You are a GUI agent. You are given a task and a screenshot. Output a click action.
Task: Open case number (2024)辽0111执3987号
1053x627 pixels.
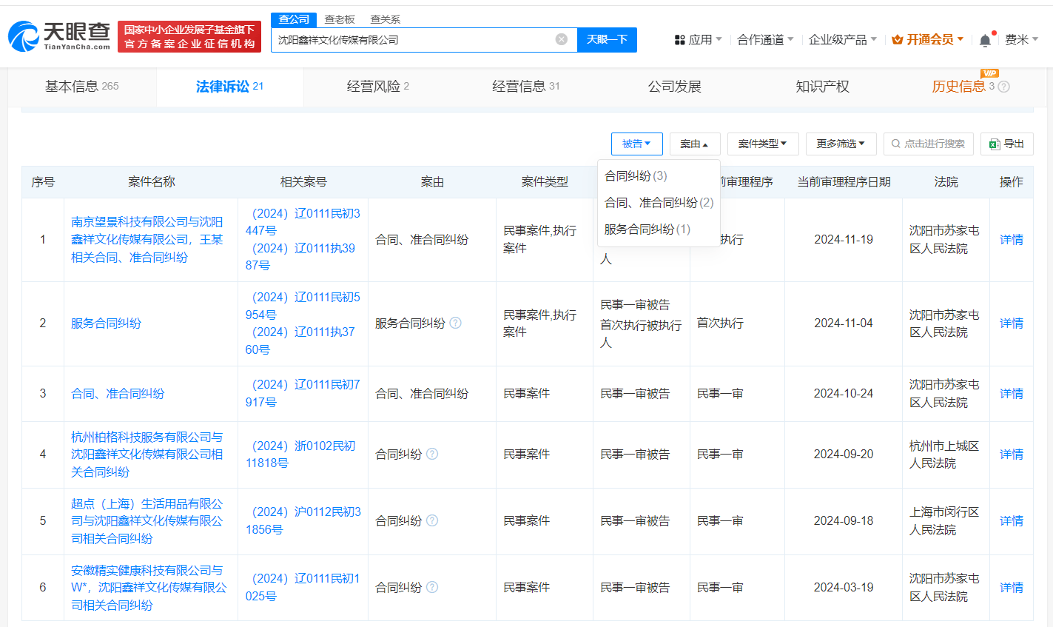click(x=300, y=256)
